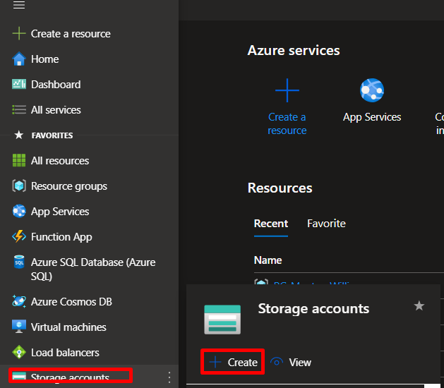Click the Azure Cosmos DB icon
Image resolution: width=444 pixels, height=388 pixels.
pyautogui.click(x=19, y=302)
